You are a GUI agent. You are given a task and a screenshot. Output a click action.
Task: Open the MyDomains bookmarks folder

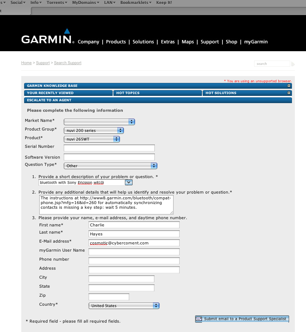[86, 3]
